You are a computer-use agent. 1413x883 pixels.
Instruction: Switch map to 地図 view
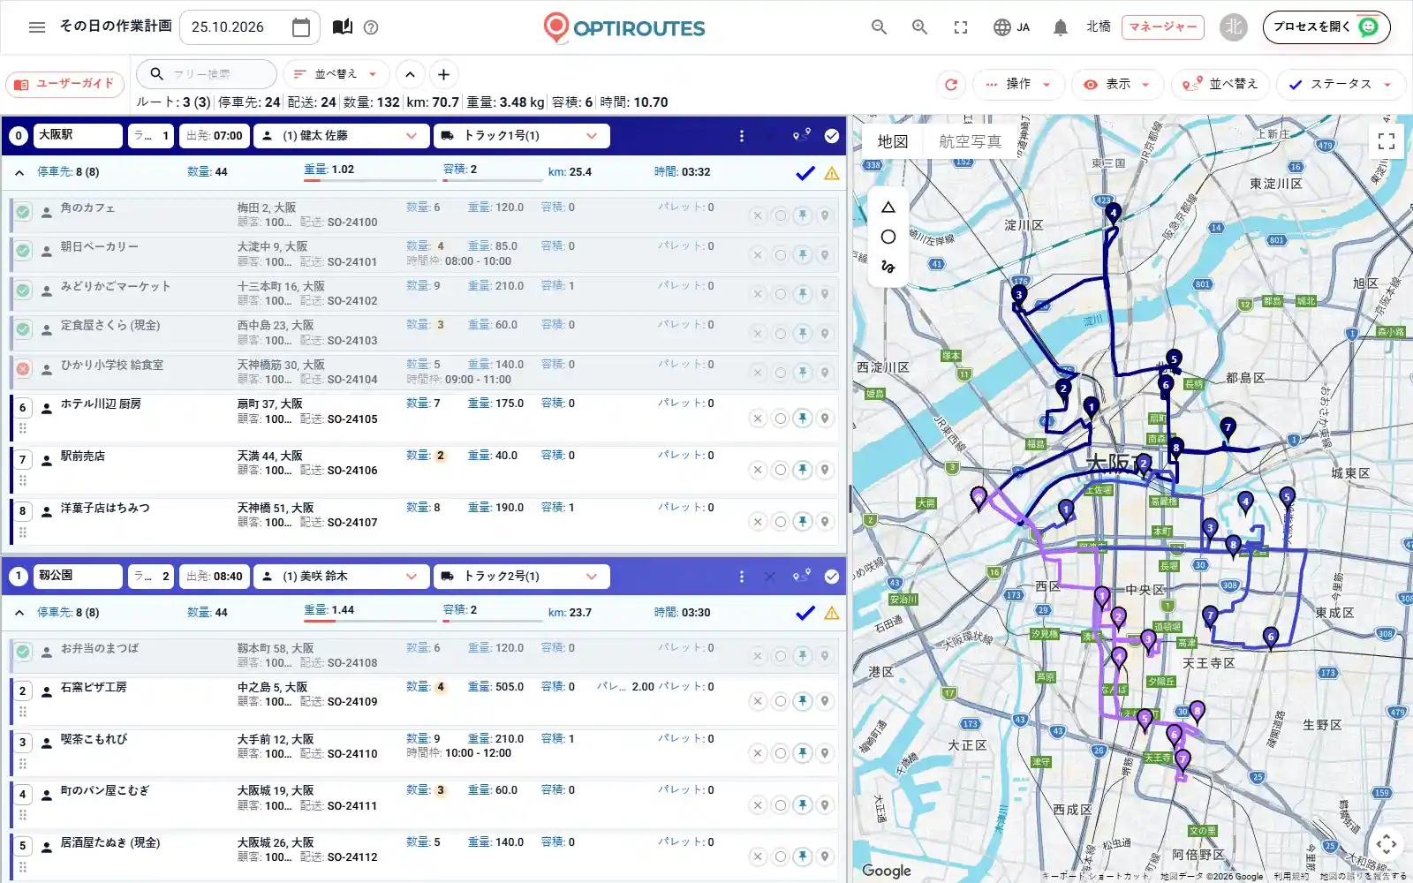893,141
